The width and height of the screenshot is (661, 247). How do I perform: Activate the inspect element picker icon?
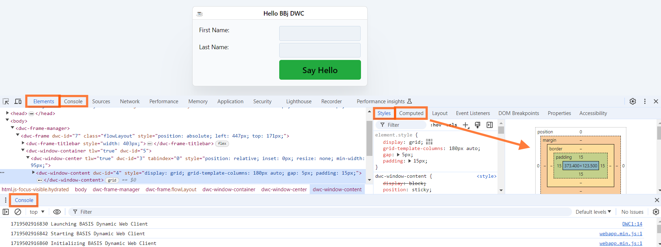[x=6, y=102]
